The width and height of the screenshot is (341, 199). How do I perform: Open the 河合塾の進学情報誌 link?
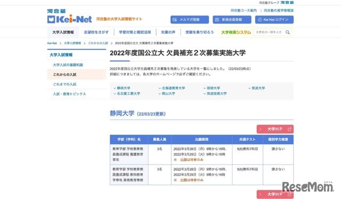coord(279,11)
